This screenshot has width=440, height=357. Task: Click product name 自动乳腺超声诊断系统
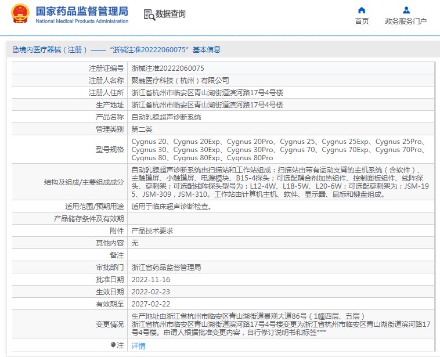[166, 117]
